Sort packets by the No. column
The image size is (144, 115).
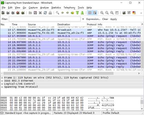[x=3, y=24]
